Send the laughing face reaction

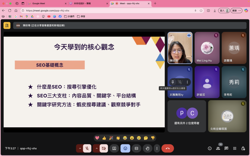point(125,138)
